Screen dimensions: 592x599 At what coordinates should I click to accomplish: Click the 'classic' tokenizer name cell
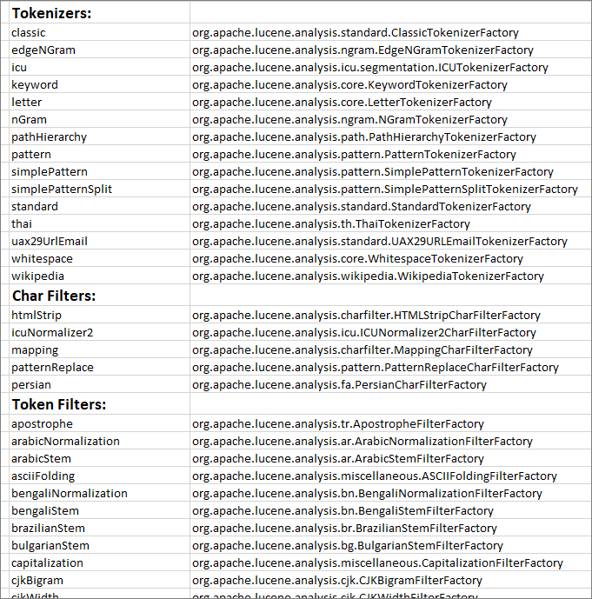29,33
